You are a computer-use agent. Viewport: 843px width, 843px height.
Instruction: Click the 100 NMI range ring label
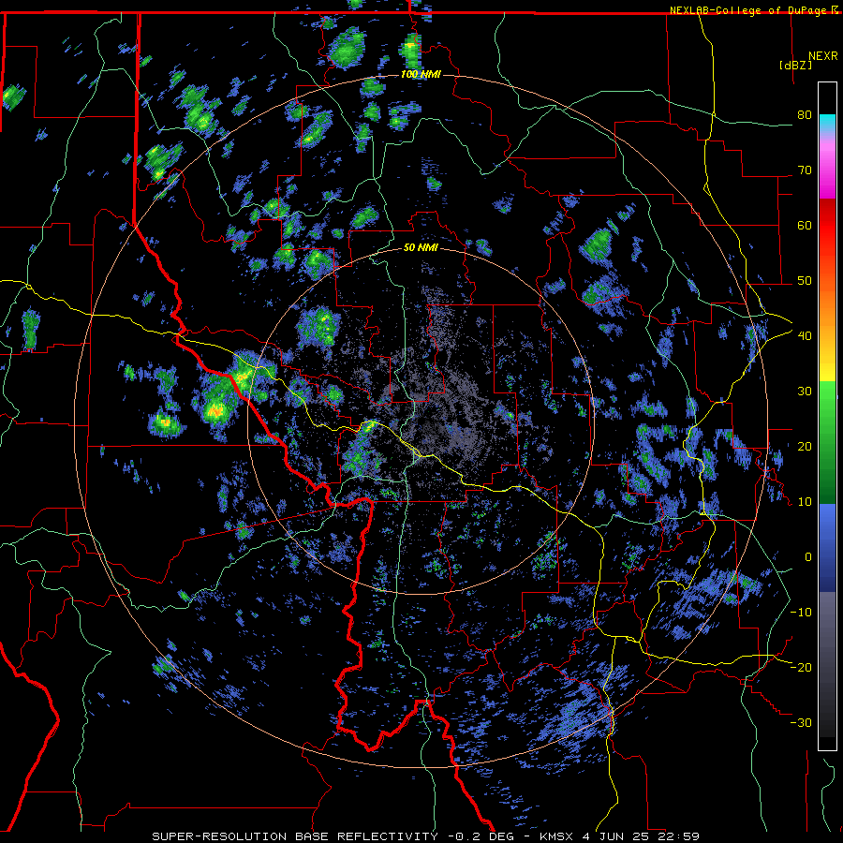pyautogui.click(x=421, y=74)
